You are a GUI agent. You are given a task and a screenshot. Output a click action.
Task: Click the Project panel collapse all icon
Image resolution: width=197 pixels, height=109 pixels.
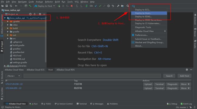click(35, 14)
